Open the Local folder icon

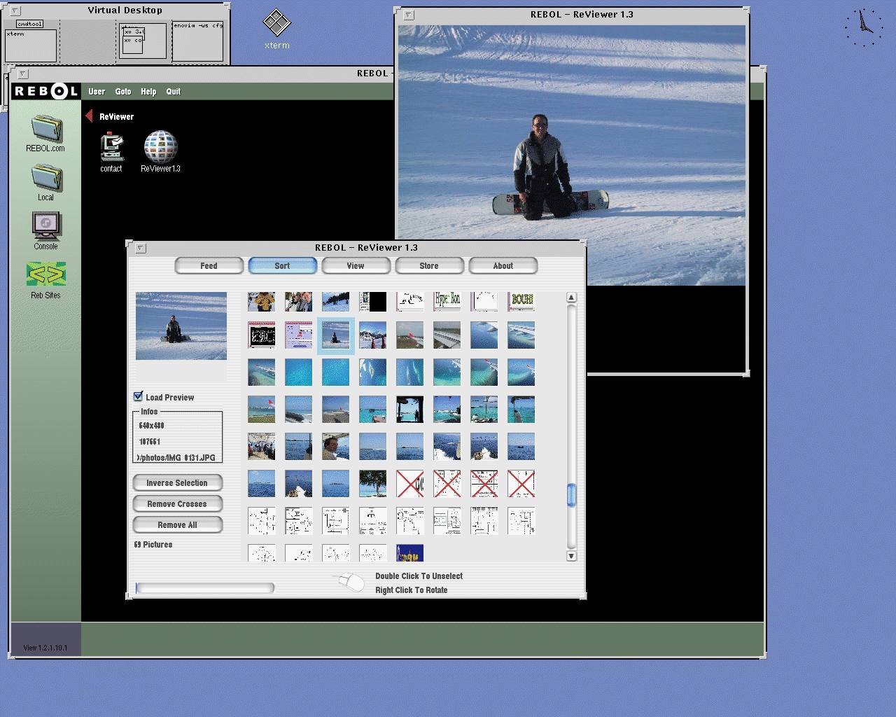click(46, 178)
